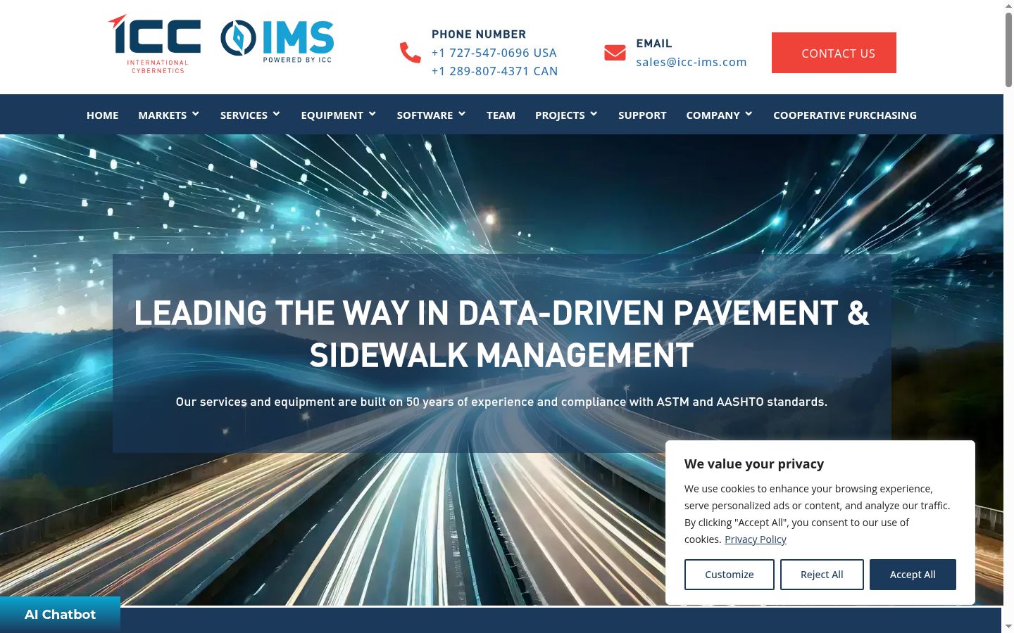1014x633 pixels.
Task: Open the Privacy Policy link
Action: (x=756, y=539)
